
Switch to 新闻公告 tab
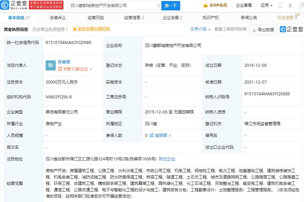[249, 18]
